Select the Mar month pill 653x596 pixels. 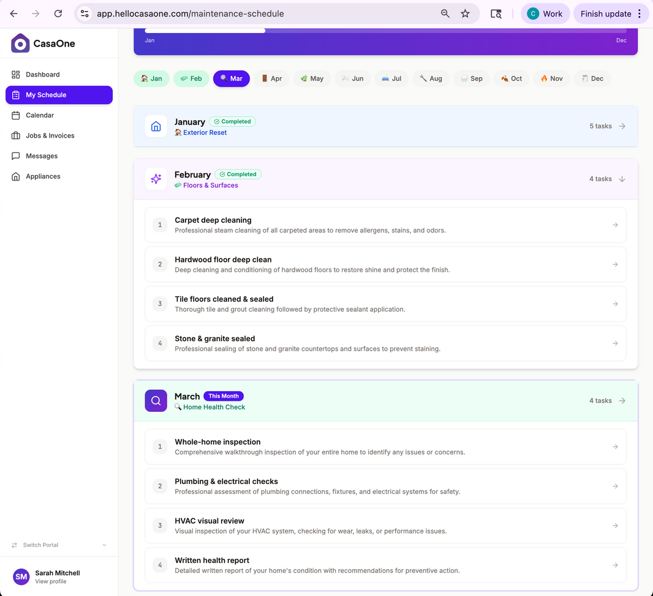tap(232, 78)
